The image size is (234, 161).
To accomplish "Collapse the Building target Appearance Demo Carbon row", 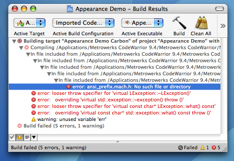I will coord(14,41).
